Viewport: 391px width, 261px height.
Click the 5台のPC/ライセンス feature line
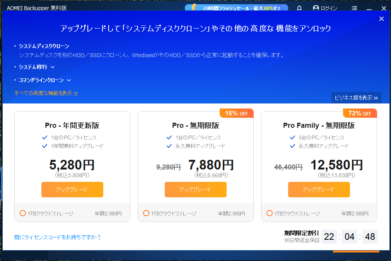pyautogui.click(x=321, y=138)
